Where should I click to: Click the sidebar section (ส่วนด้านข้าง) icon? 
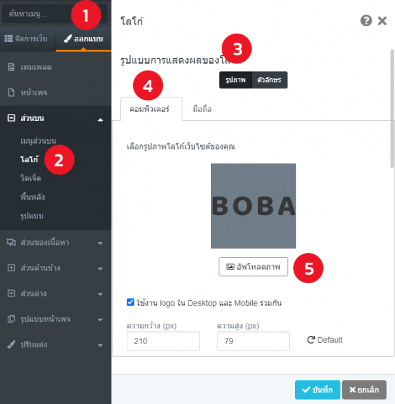pos(11,268)
